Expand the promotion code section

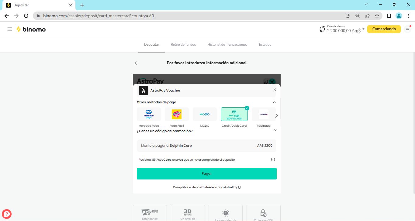(275, 130)
